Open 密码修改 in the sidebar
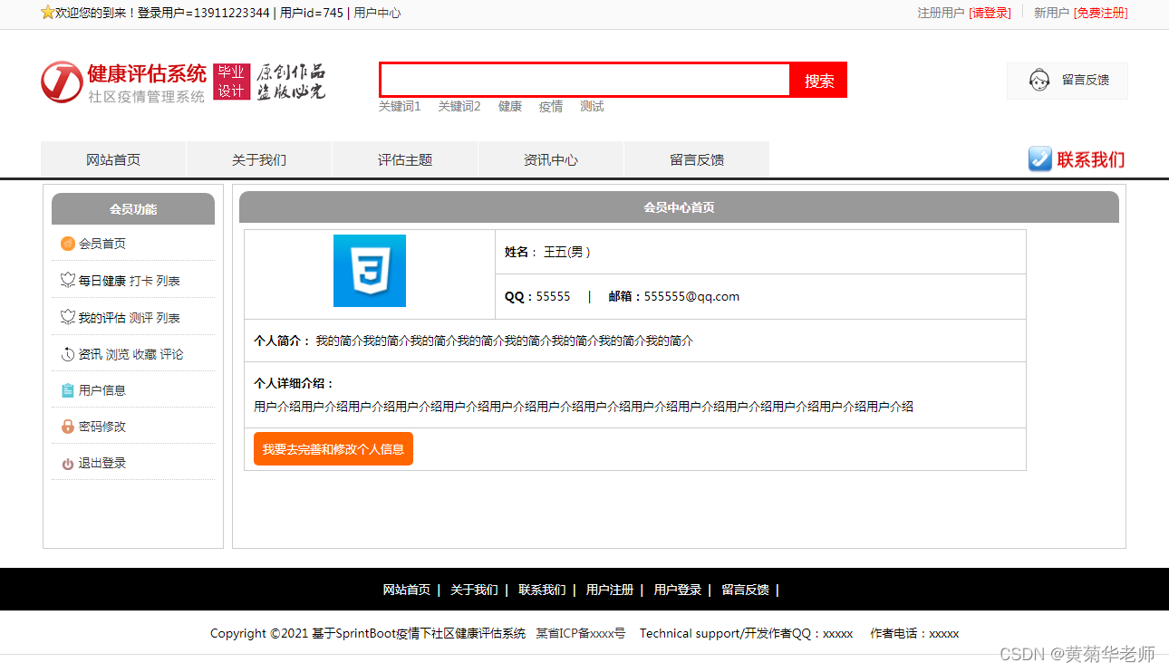Viewport: 1169px width, 672px height. (x=102, y=427)
